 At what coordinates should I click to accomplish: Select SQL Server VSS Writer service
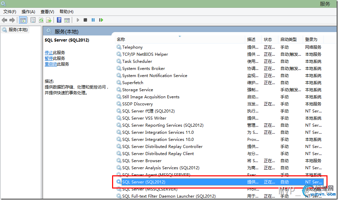tap(219, 118)
